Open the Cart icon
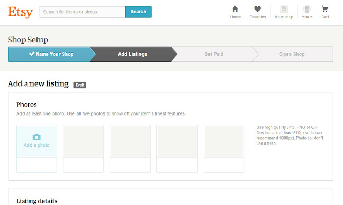This screenshot has height=205, width=343. point(325,9)
